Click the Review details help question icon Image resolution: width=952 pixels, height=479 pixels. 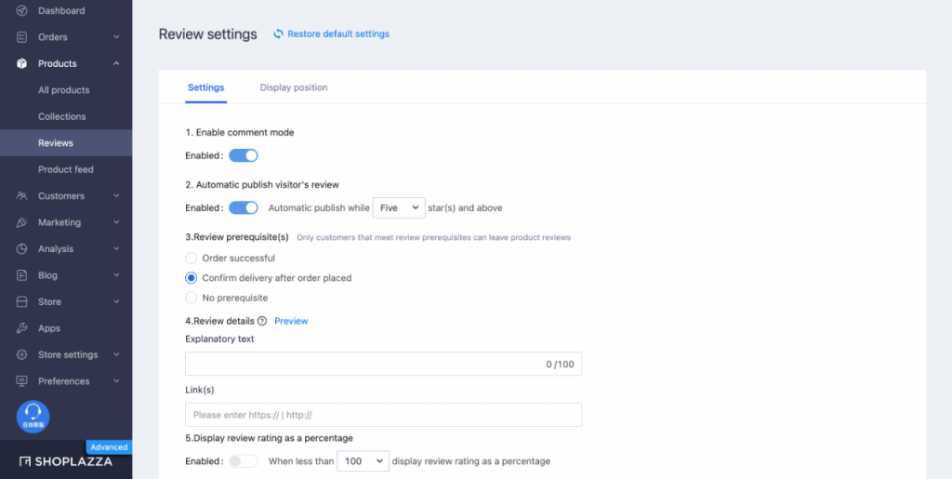pos(262,321)
